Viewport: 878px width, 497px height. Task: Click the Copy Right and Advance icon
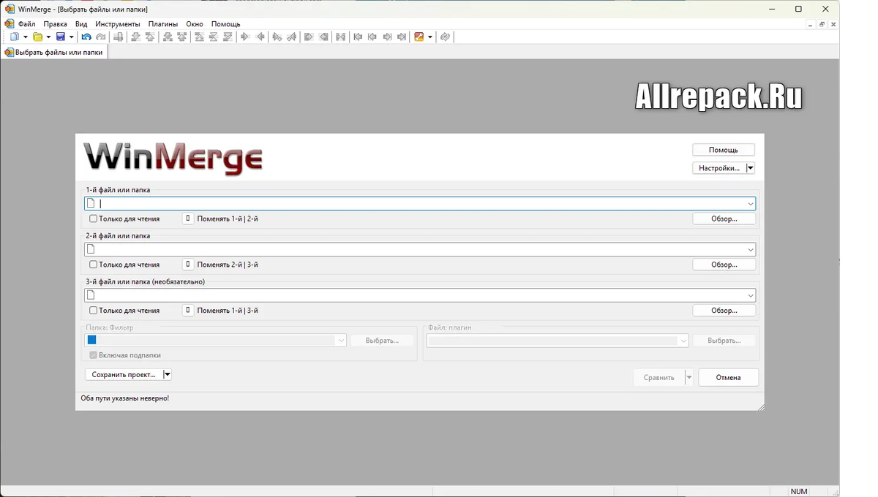[277, 37]
